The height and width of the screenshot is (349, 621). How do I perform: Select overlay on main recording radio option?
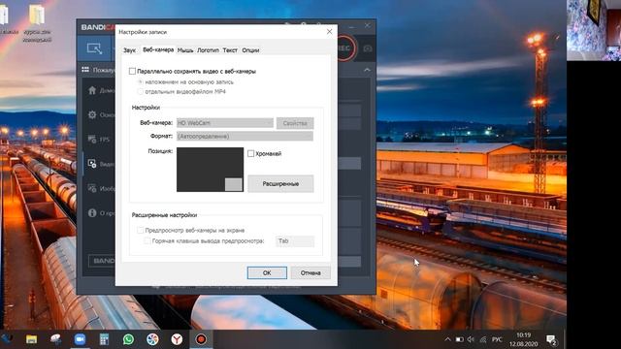point(140,81)
